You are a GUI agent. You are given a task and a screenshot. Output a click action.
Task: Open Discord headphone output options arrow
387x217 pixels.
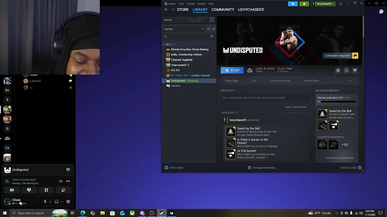pyautogui.click(x=62, y=202)
